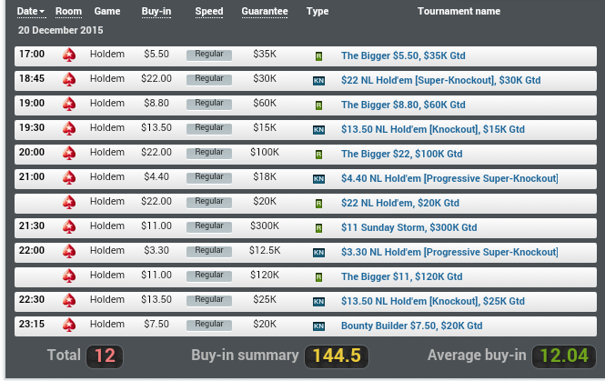Click the Holdem game cell in the 19:00 row
The image size is (605, 381).
point(107,103)
